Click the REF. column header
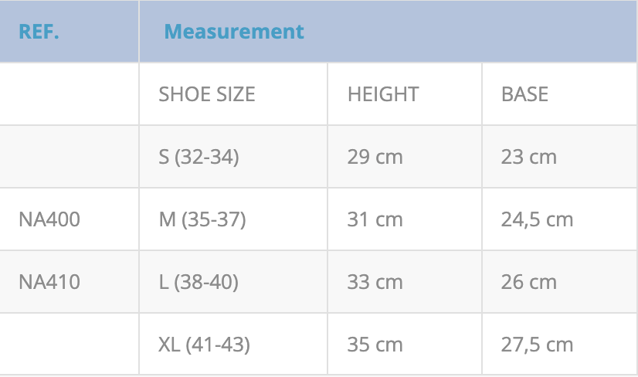Image resolution: width=638 pixels, height=377 pixels. coord(39,32)
